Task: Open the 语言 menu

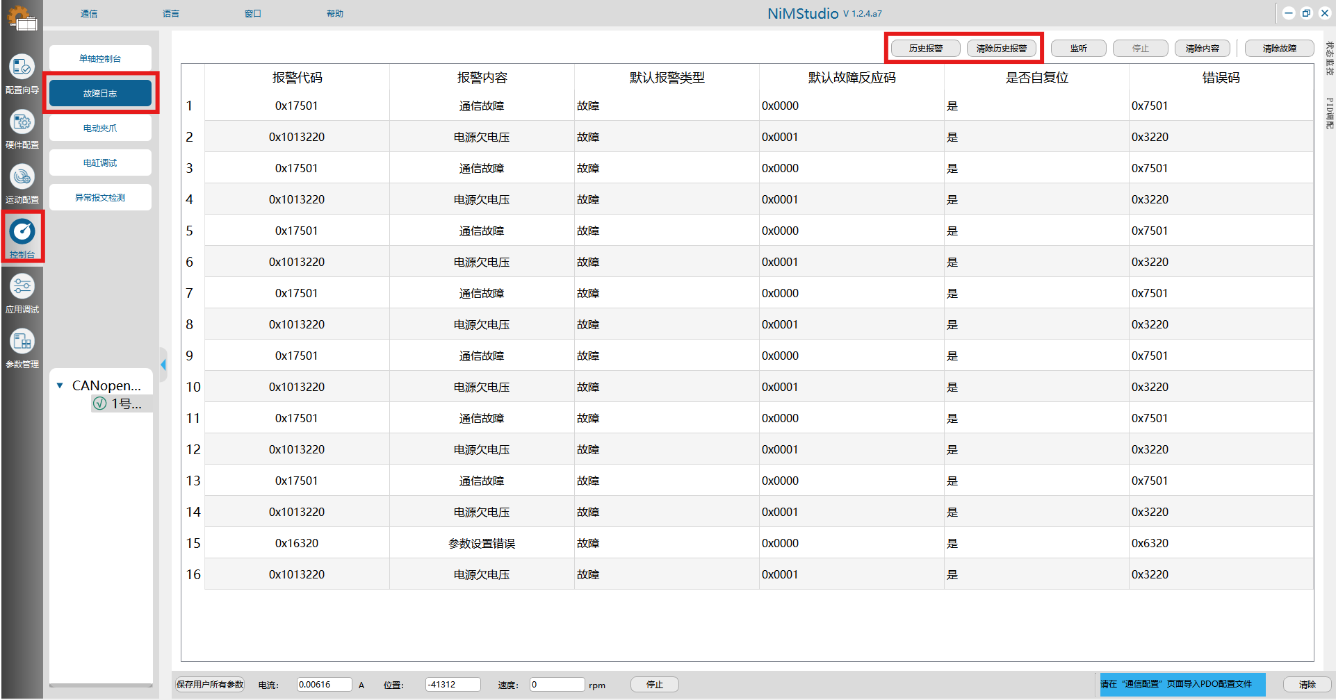Action: coord(171,13)
